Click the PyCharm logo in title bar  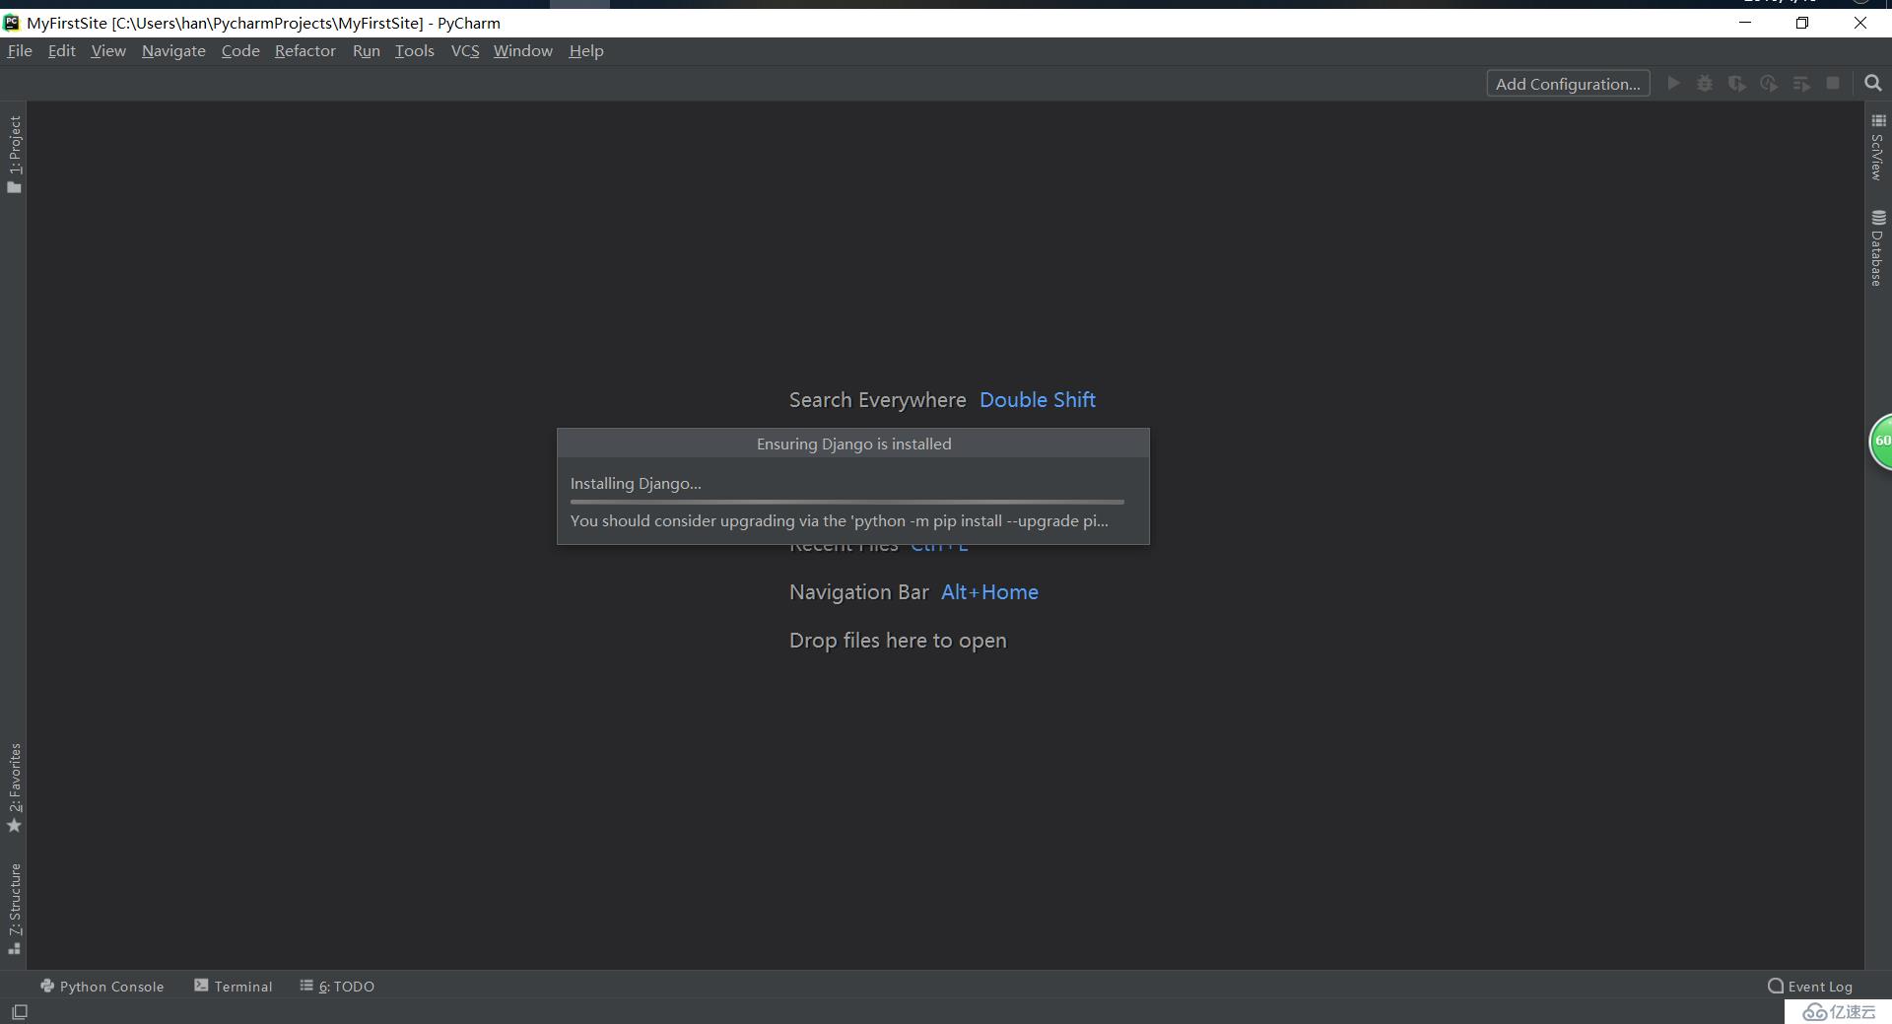tap(11, 23)
